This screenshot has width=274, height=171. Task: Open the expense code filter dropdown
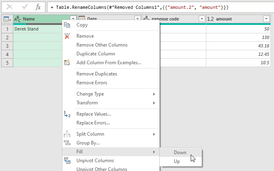[202, 19]
